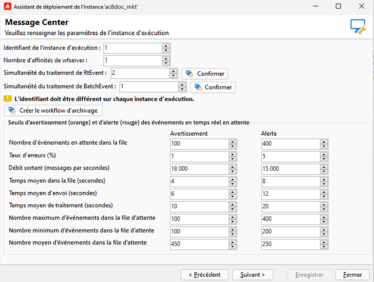Click Créer le workflow d'archivage button
Viewport: 374px width, 282px height.
(x=53, y=110)
